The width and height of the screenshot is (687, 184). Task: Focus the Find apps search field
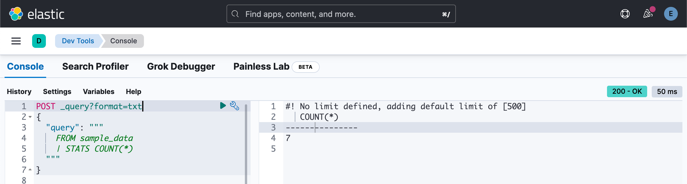341,14
